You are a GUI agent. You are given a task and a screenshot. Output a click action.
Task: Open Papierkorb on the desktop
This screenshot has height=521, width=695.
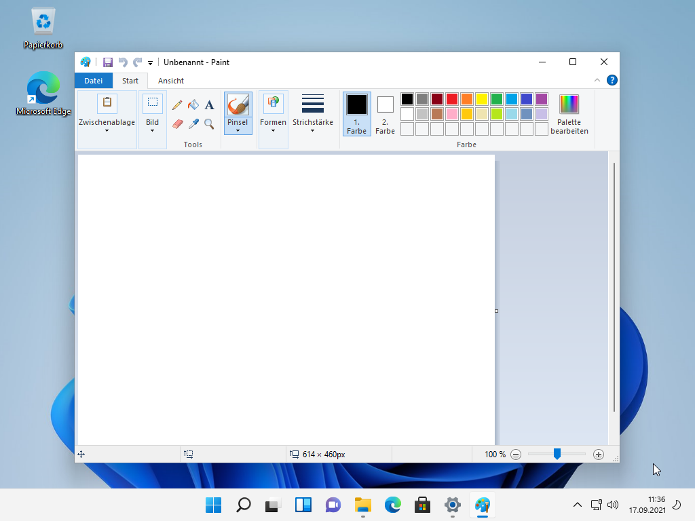[x=43, y=27]
